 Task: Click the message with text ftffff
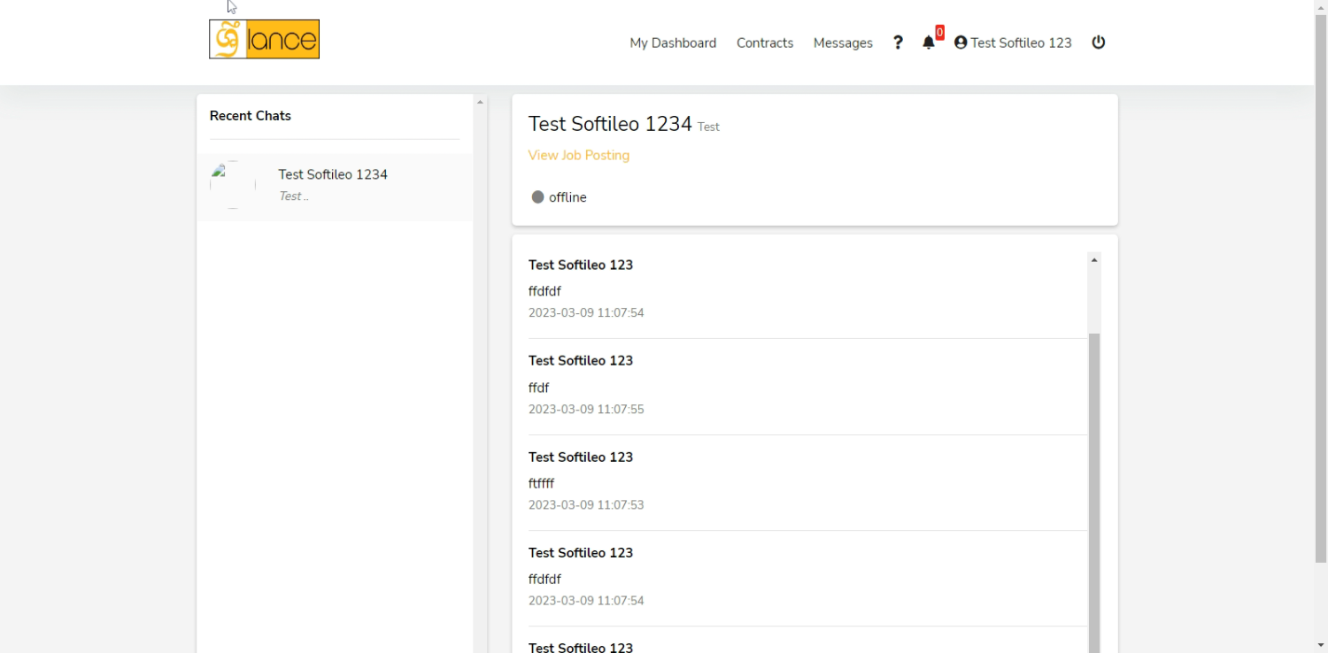(542, 483)
